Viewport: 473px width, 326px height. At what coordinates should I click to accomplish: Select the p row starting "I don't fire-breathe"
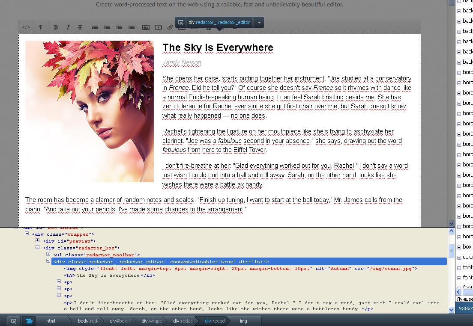251,306
